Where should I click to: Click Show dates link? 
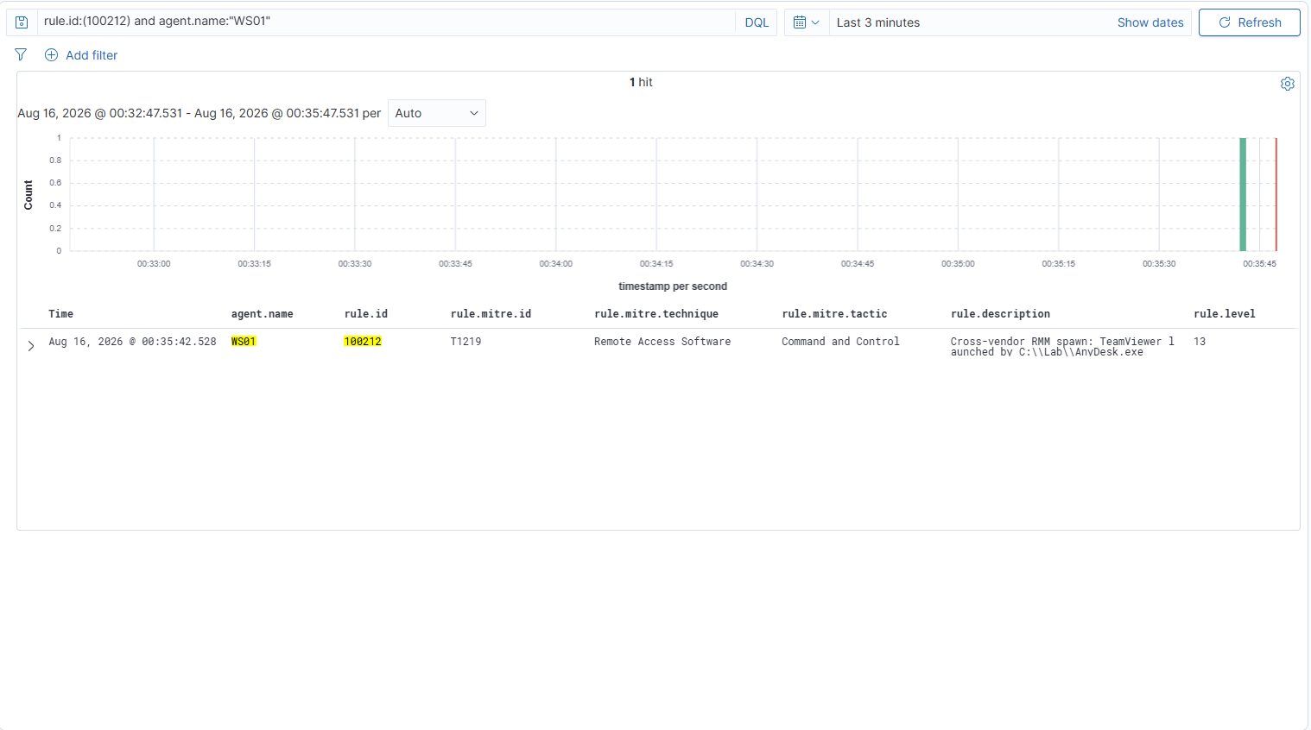(x=1150, y=22)
